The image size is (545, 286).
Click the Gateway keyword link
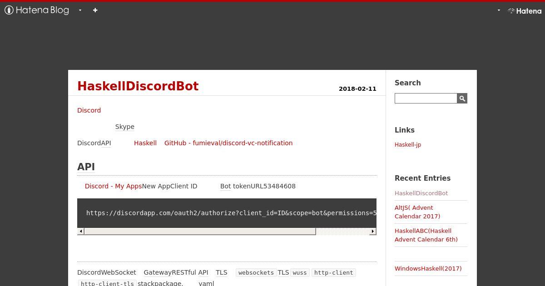tap(158, 272)
